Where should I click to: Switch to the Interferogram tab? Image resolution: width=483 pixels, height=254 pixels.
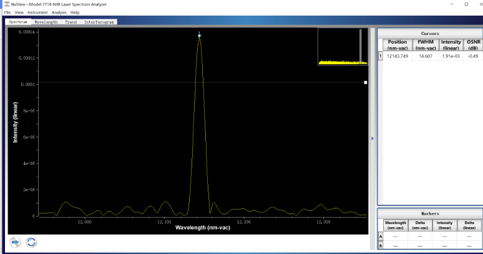(100, 22)
